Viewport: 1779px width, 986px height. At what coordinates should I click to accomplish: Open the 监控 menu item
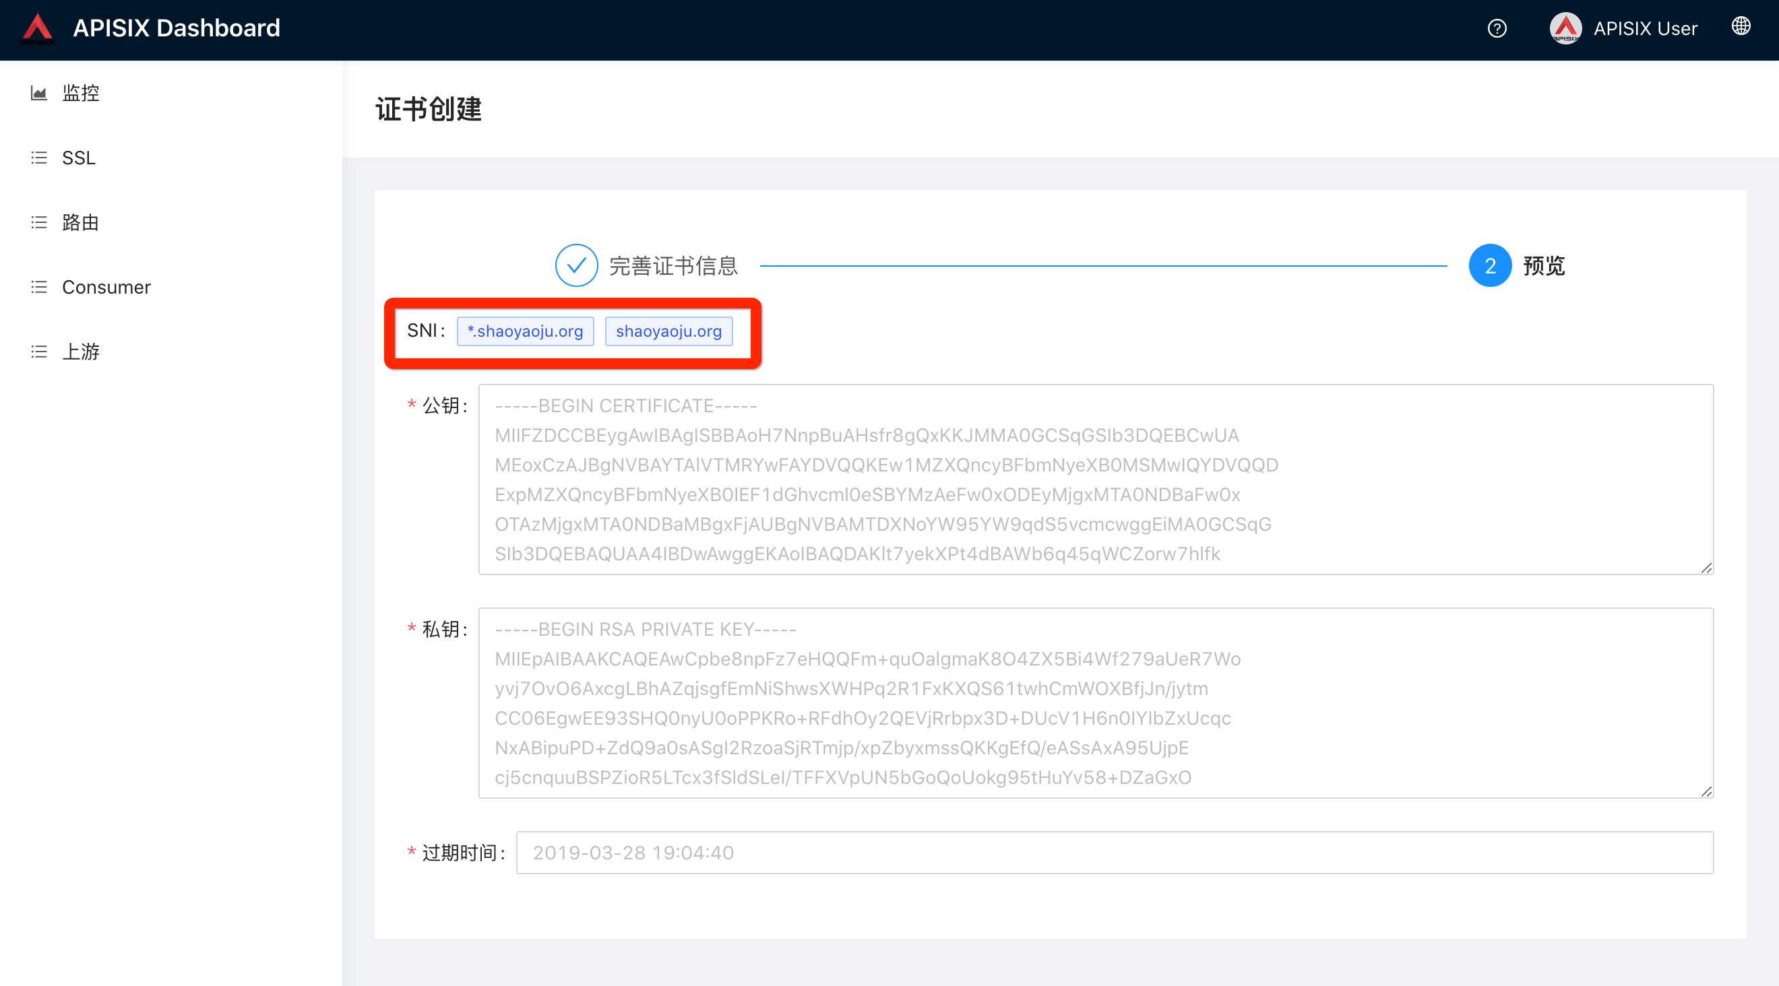81,93
